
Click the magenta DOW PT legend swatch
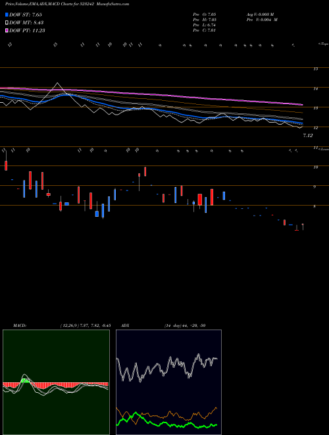click(7, 30)
